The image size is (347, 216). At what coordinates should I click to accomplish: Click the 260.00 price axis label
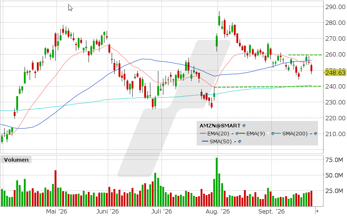(x=335, y=54)
